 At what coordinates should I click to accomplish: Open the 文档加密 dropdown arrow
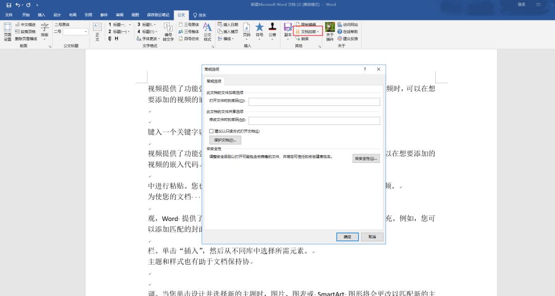pyautogui.click(x=318, y=31)
